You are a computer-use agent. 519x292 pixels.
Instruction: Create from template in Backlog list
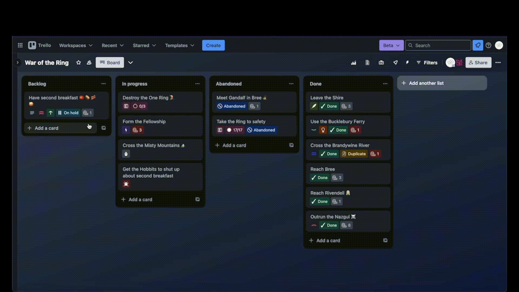pos(104,128)
